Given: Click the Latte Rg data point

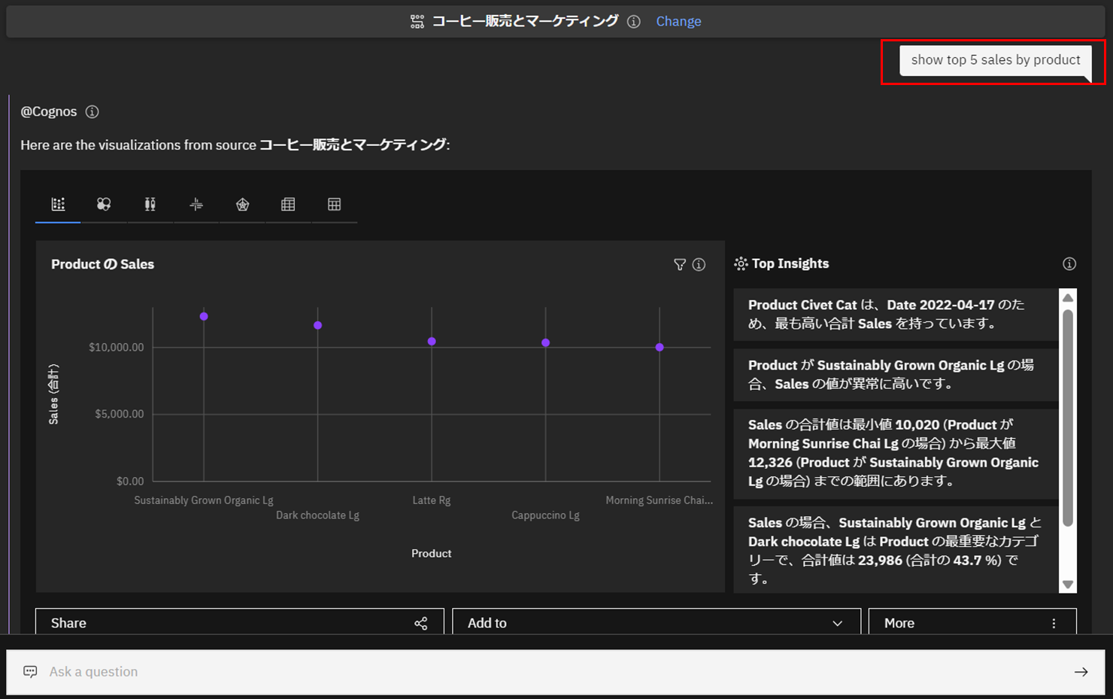Looking at the screenshot, I should click(x=432, y=342).
